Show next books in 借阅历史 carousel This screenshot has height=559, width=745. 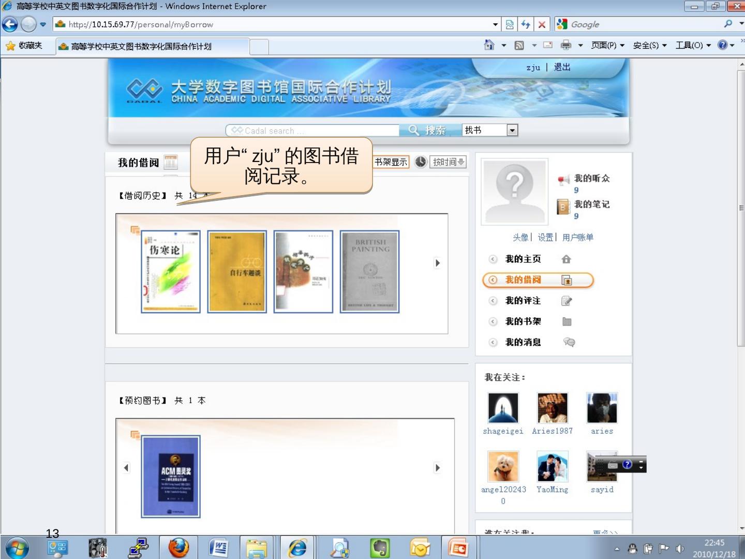[438, 263]
